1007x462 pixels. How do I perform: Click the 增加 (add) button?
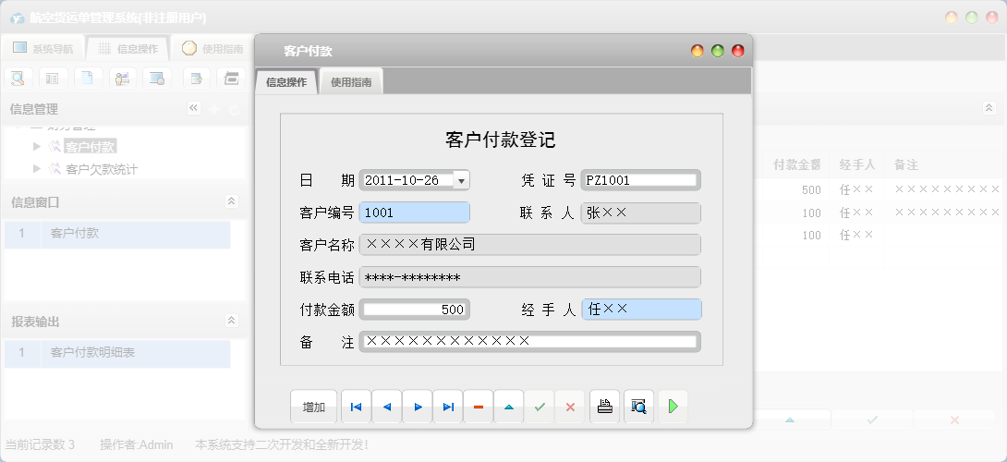pyautogui.click(x=313, y=407)
